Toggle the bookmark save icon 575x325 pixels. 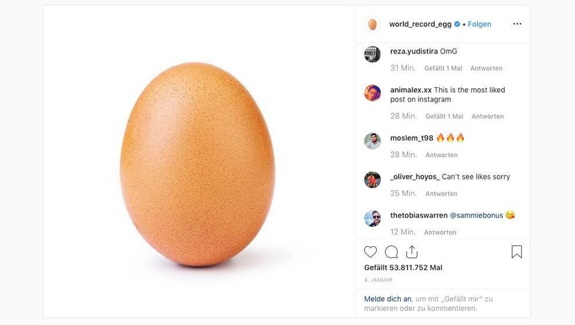tap(516, 252)
